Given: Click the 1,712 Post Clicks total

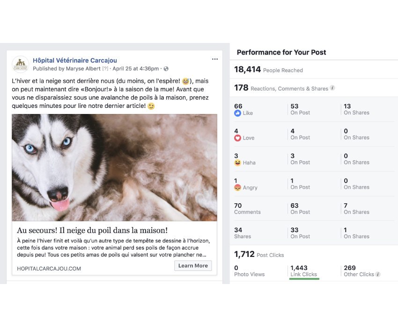Looking at the screenshot, I should coord(259,254).
